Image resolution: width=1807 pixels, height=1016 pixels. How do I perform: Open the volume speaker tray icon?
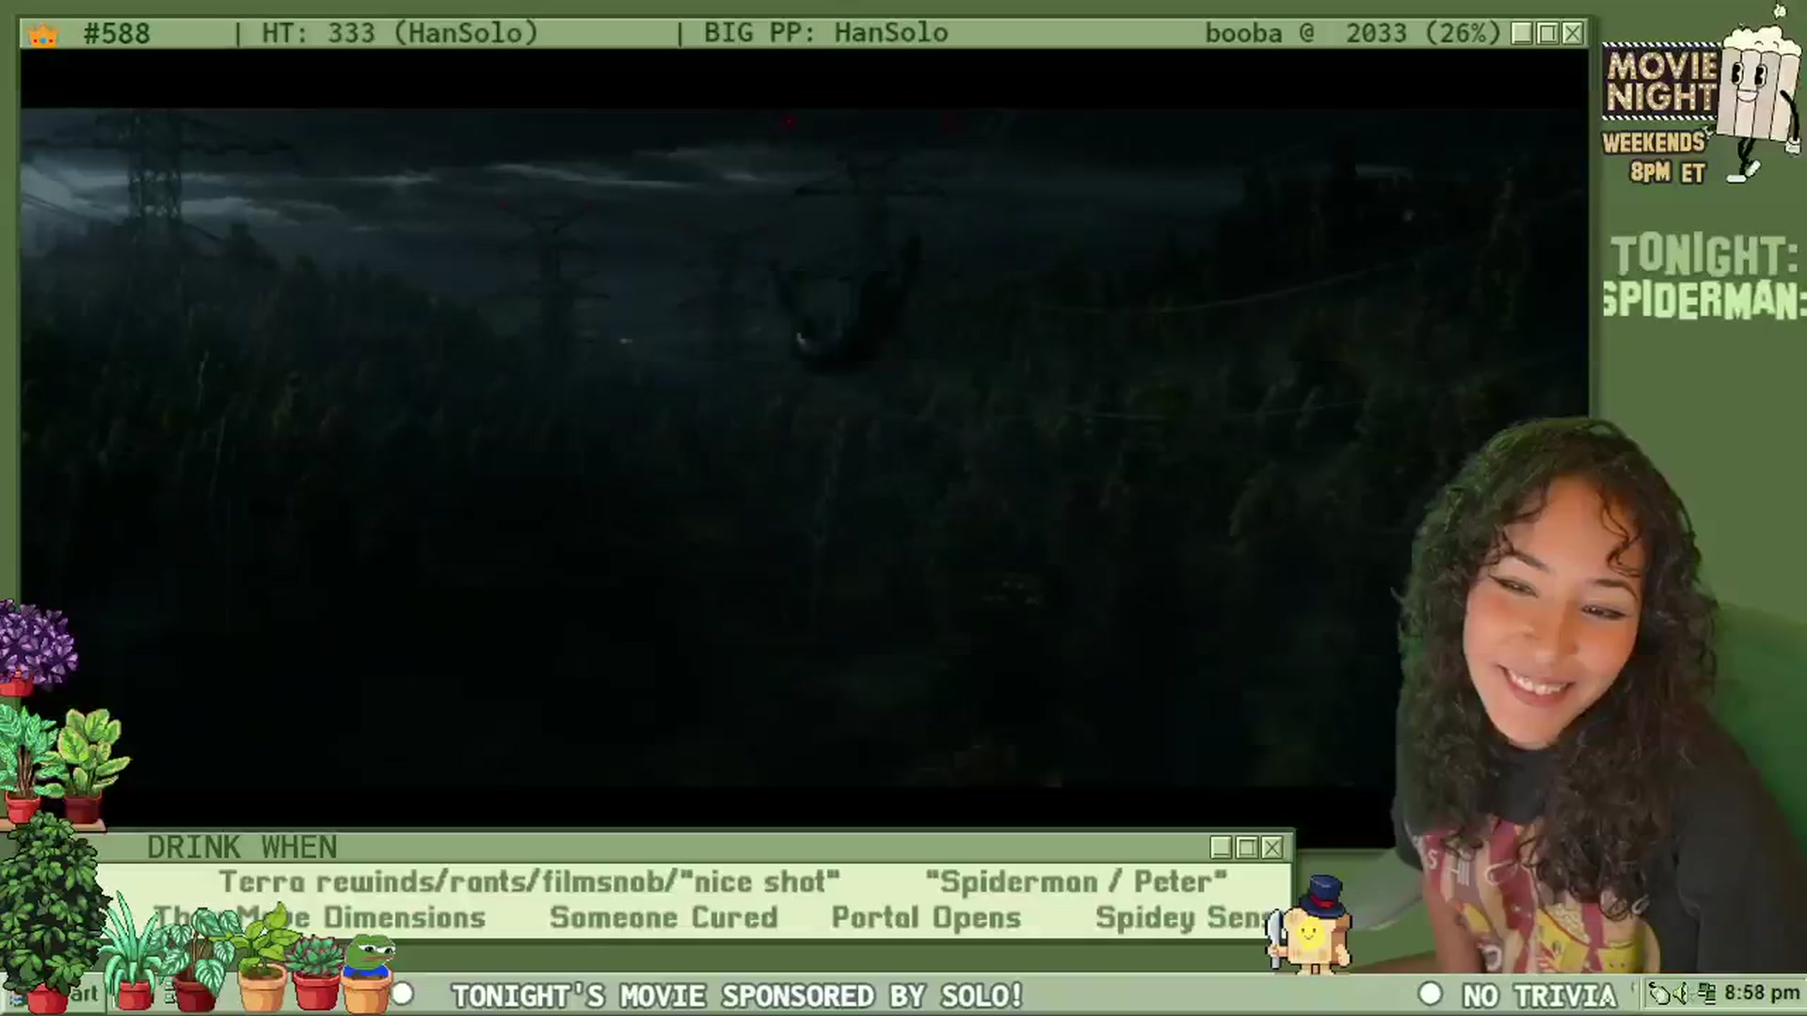(x=1682, y=993)
